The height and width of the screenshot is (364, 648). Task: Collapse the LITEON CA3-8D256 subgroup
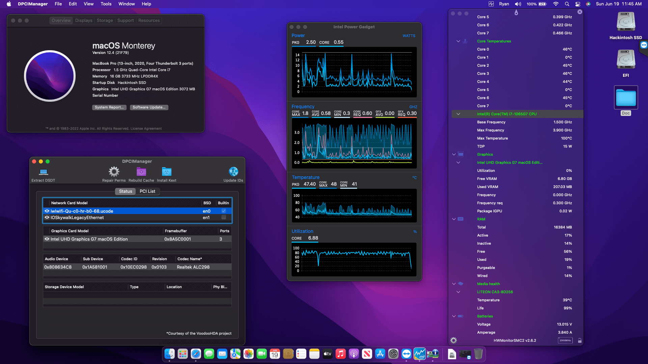458,292
